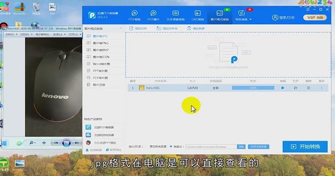Click the 官网地址 link
The width and height of the screenshot is (335, 176).
tap(114, 150)
